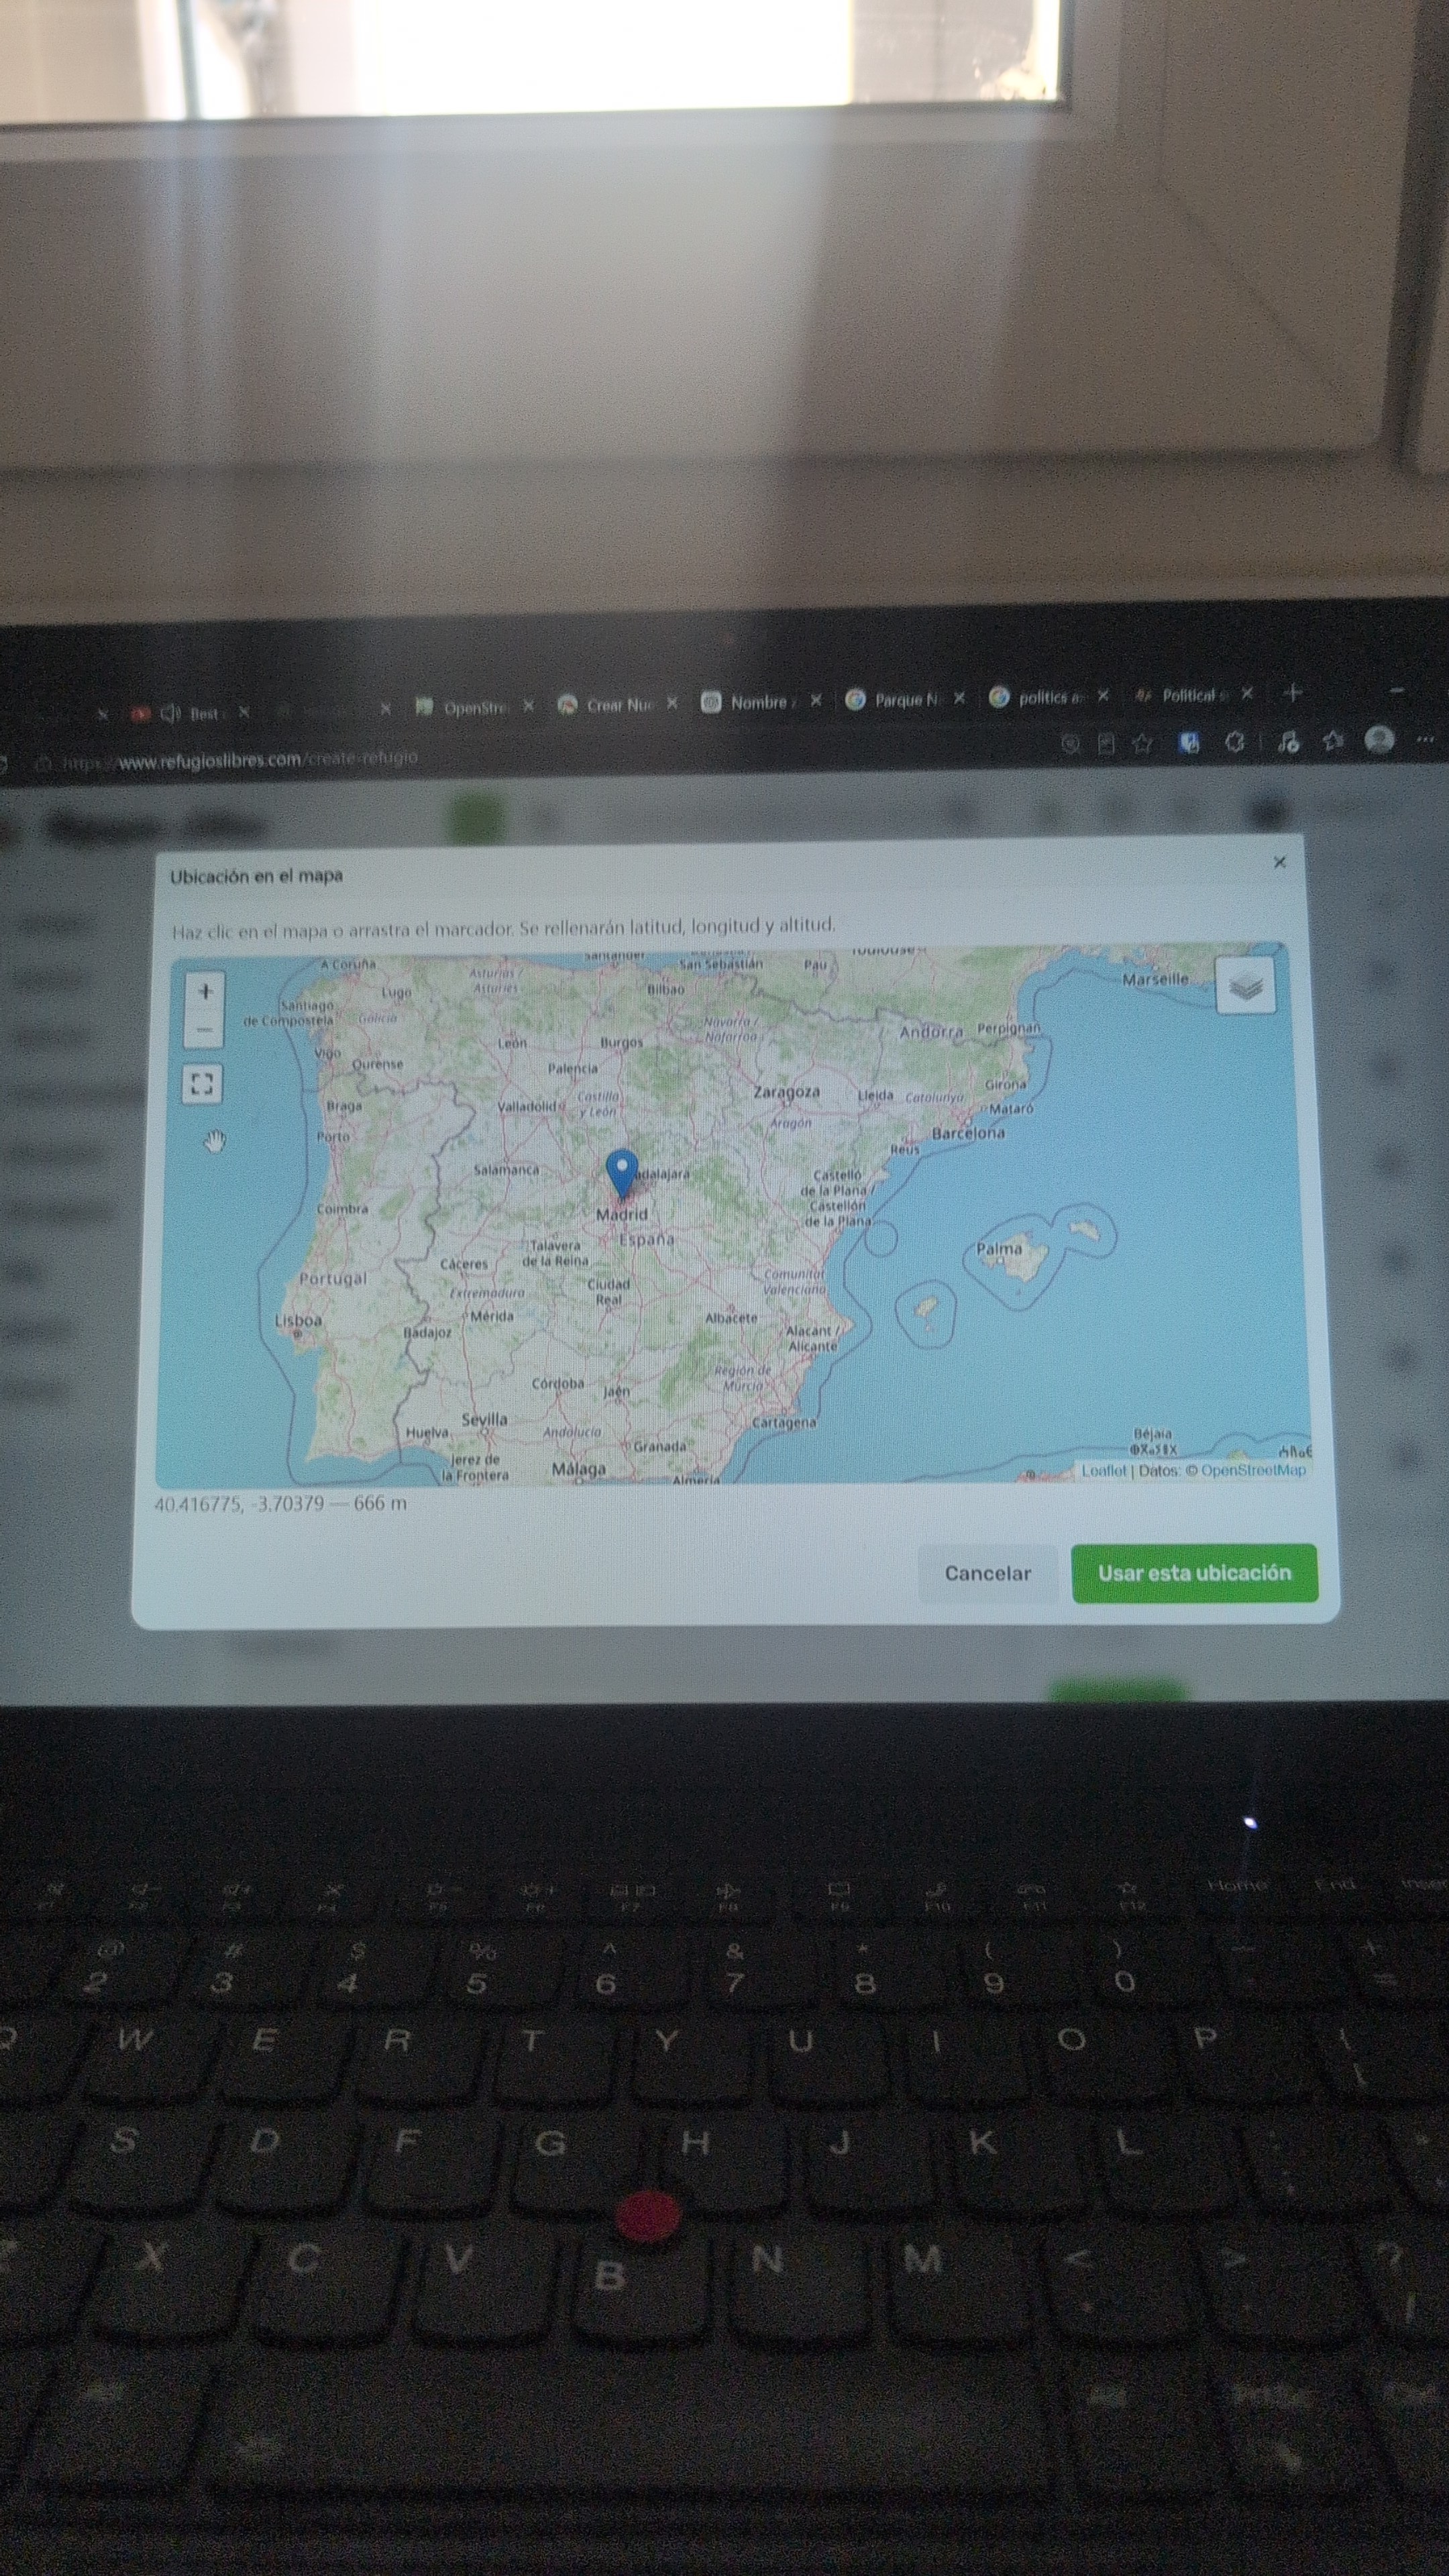Toggle the map fullscreen view
Viewport: 1449px width, 2576px height.
tap(203, 1084)
